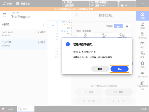The image size is (149, 112).
Task: Select the locked padlock toggle
Action: [x=127, y=26]
